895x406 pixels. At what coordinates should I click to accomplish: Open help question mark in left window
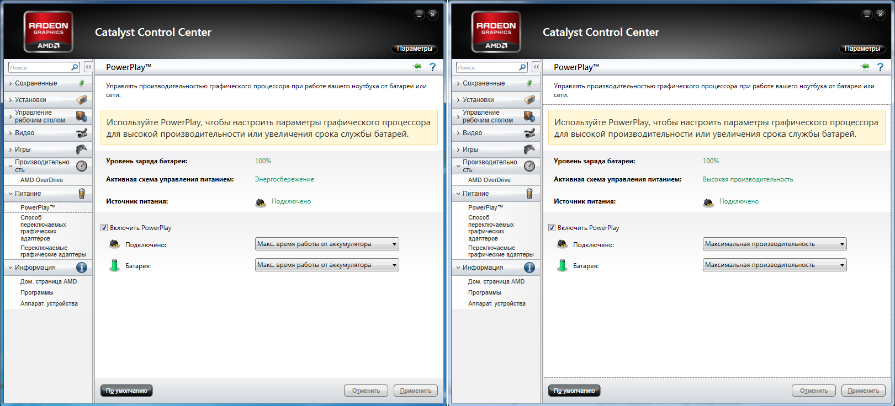(x=432, y=67)
